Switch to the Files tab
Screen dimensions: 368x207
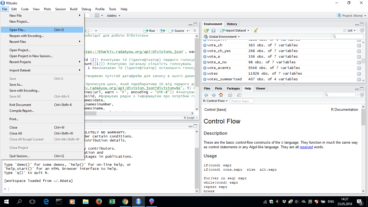pos(207,88)
